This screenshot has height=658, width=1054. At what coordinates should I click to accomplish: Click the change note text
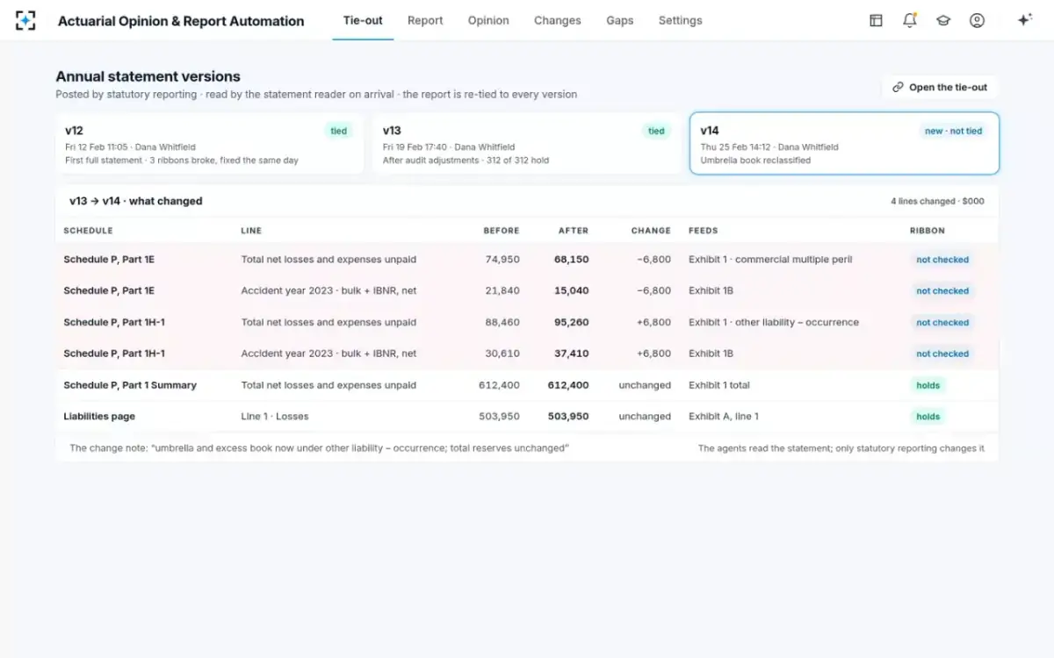tap(320, 448)
